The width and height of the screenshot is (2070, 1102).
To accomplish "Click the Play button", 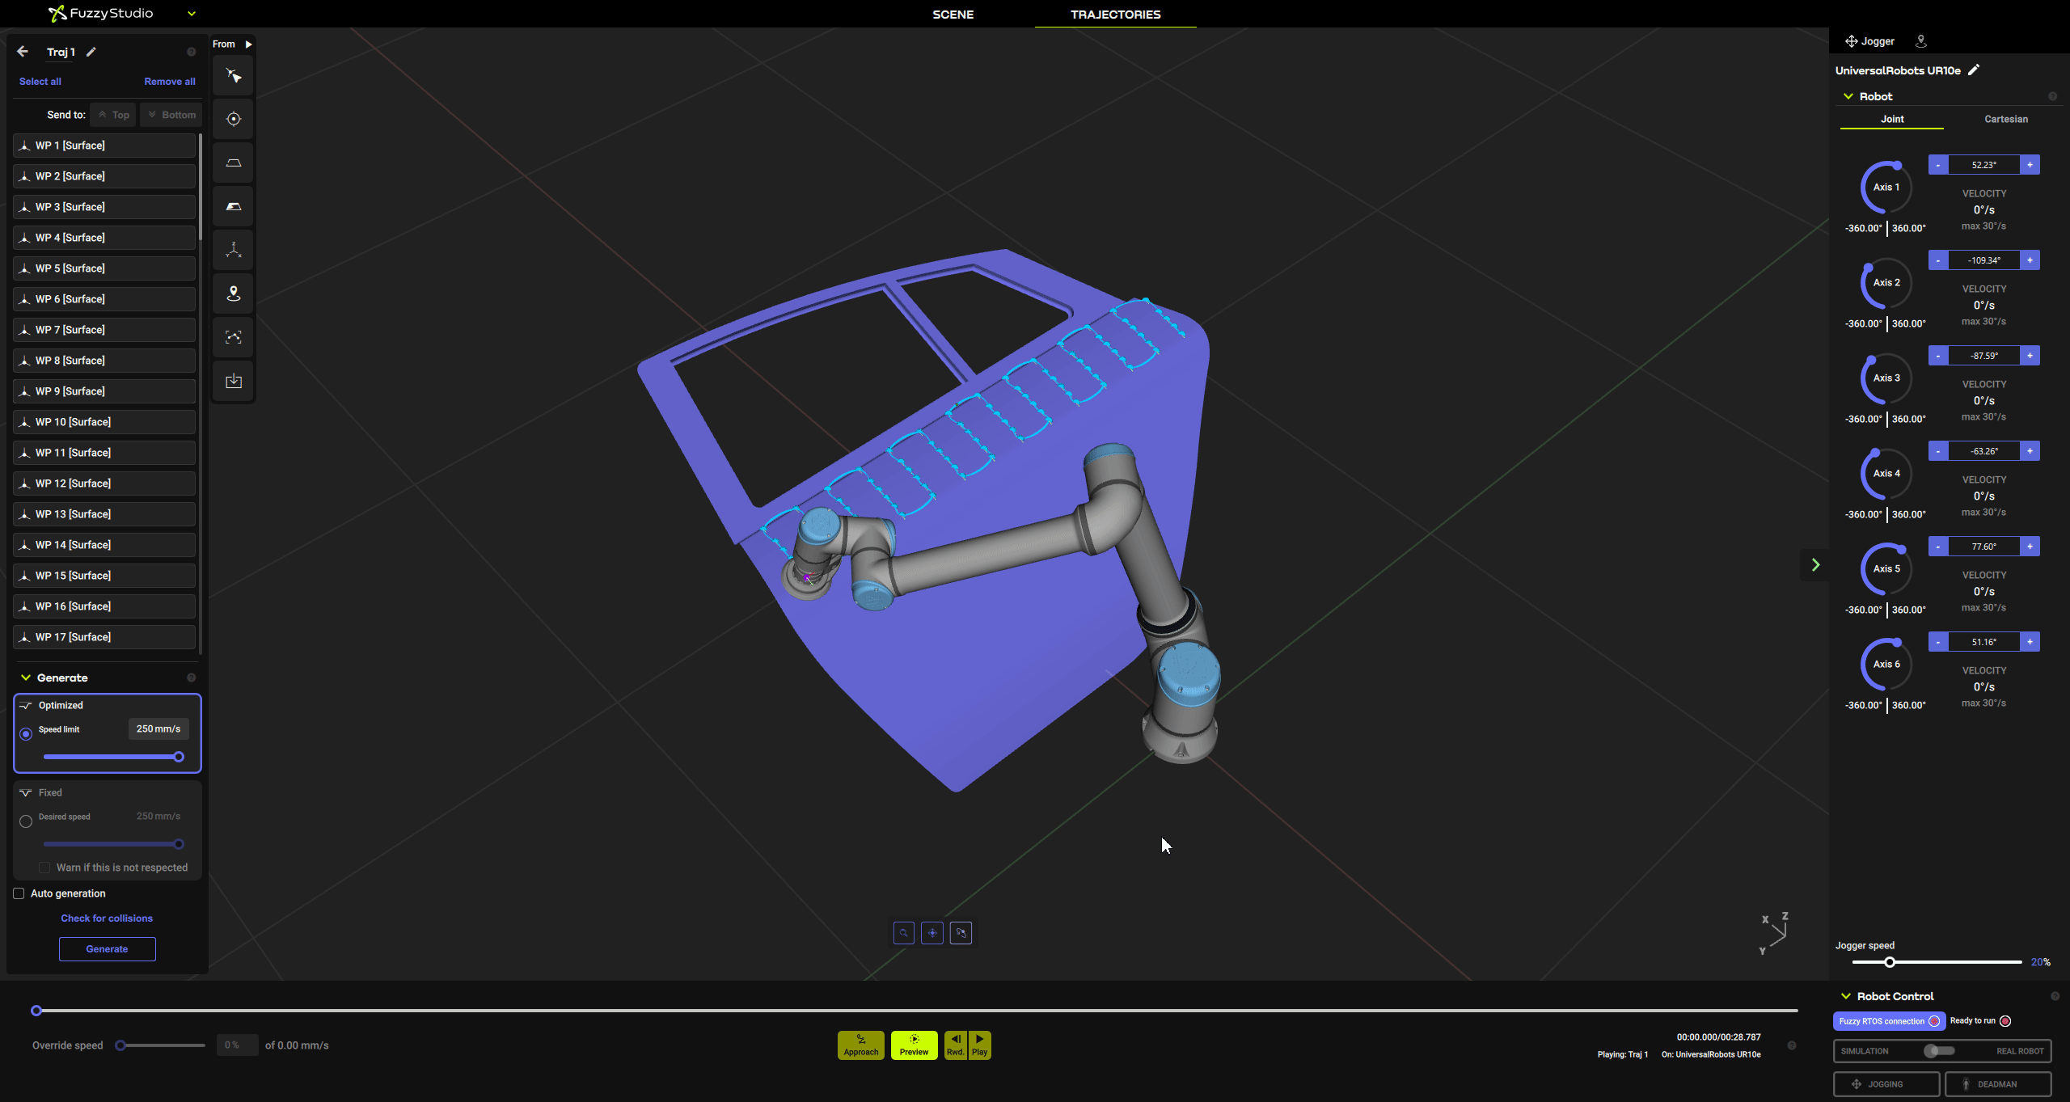I will tap(979, 1045).
